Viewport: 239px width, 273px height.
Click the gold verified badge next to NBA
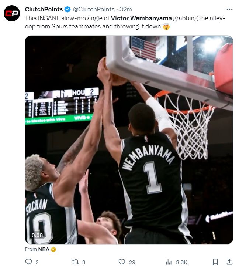53,249
